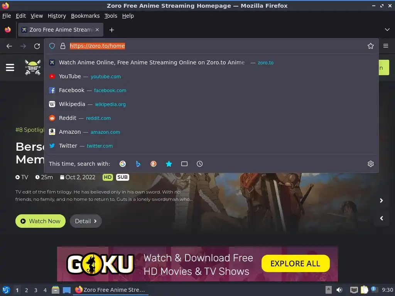Click the back navigation arrow
Screen dimensions: 395x296
(x=9, y=46)
